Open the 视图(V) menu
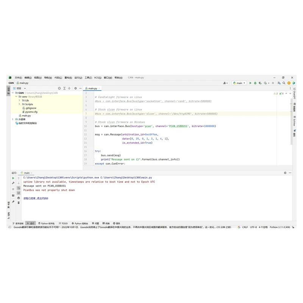This screenshot has width=303, height=303. pyautogui.click(x=38, y=78)
